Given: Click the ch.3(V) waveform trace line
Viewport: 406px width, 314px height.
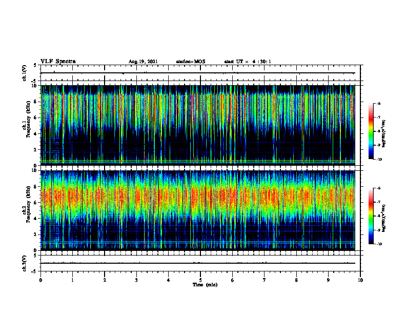Looking at the screenshot, I should click(x=198, y=263).
